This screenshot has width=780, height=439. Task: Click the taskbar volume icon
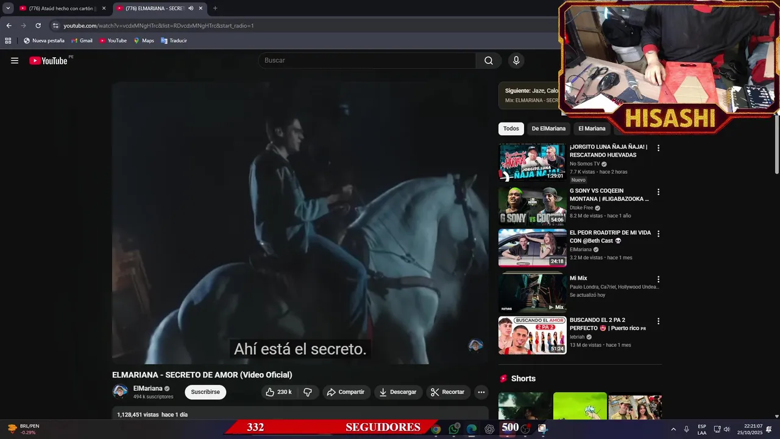click(726, 429)
